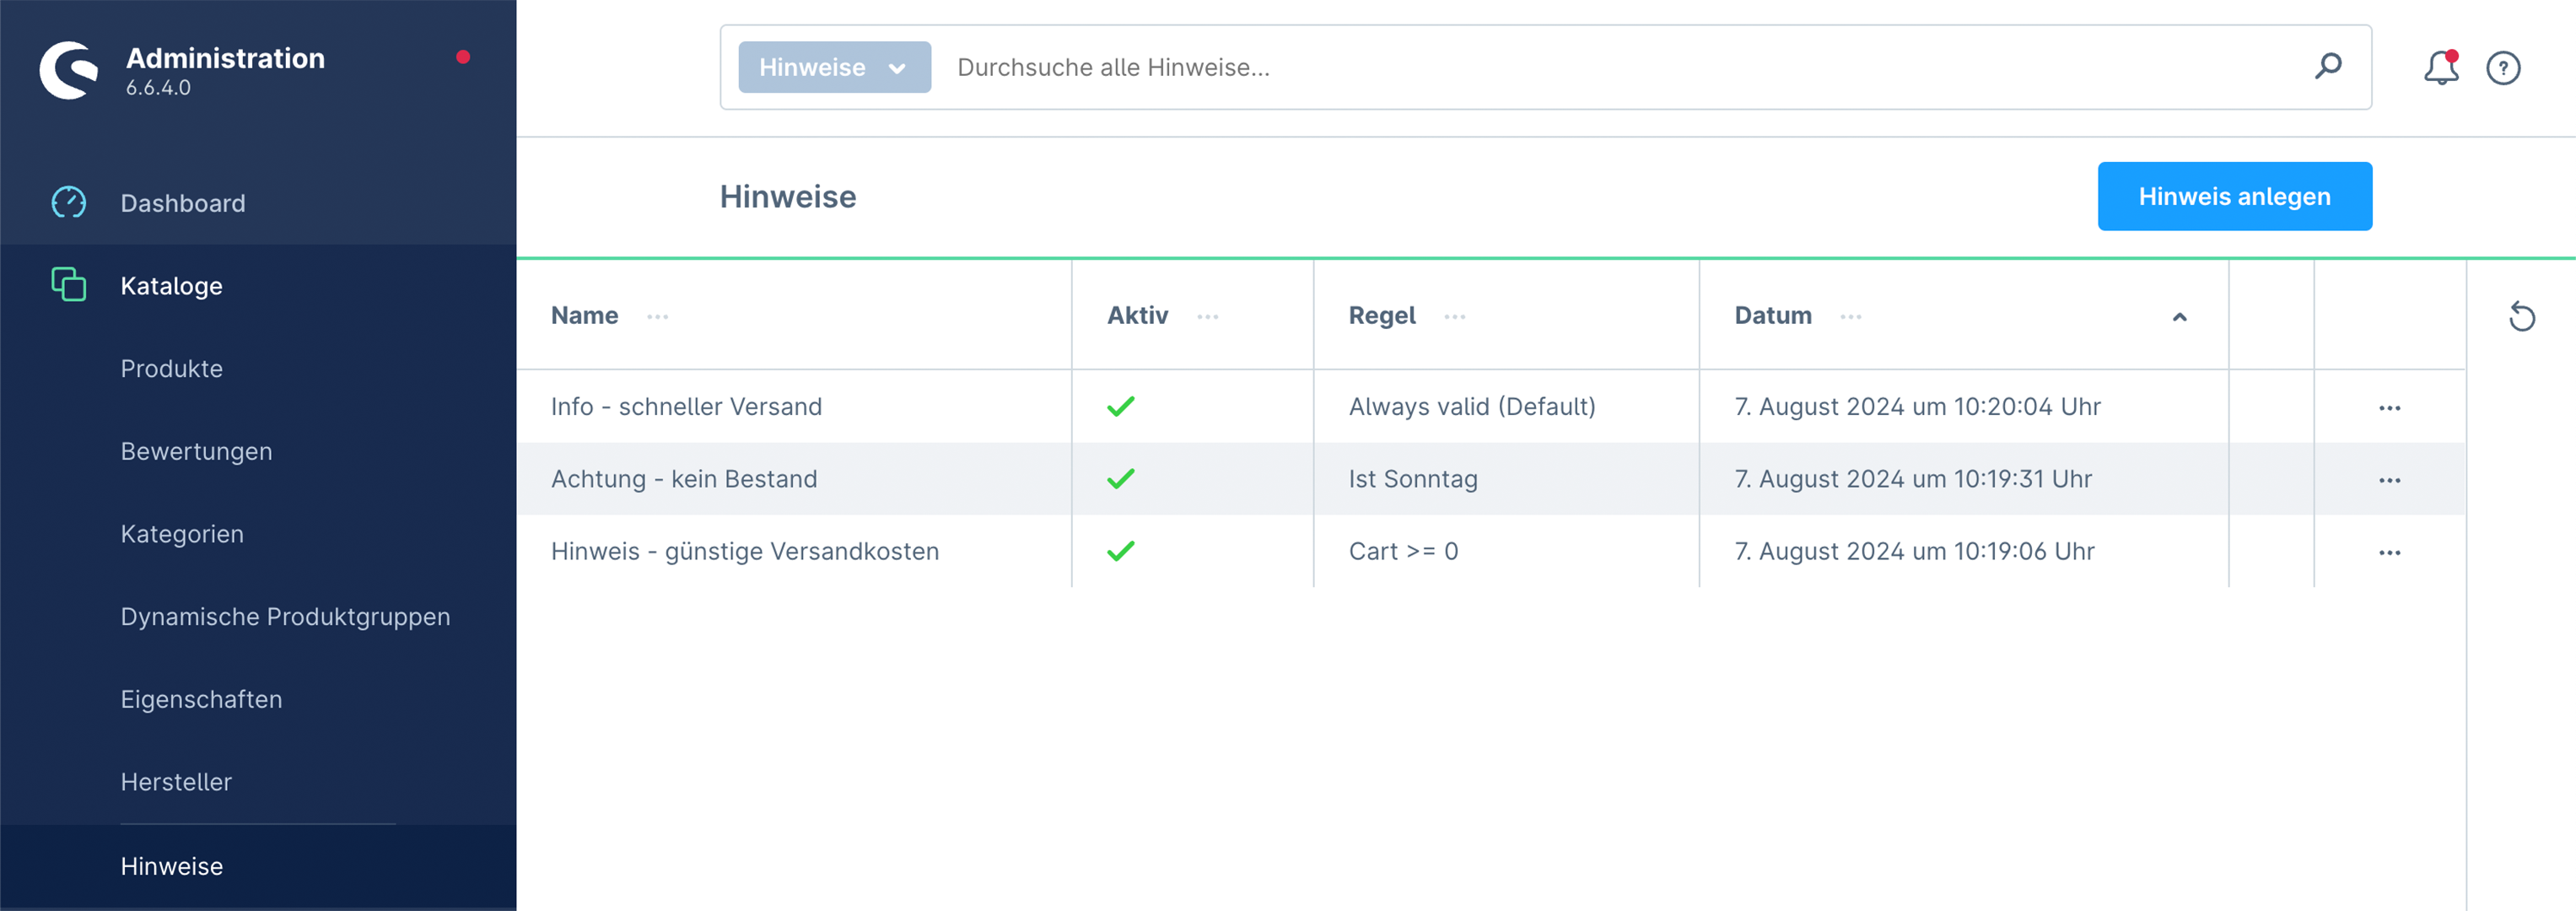
Task: Click the Shopware logo icon
Action: [x=69, y=69]
